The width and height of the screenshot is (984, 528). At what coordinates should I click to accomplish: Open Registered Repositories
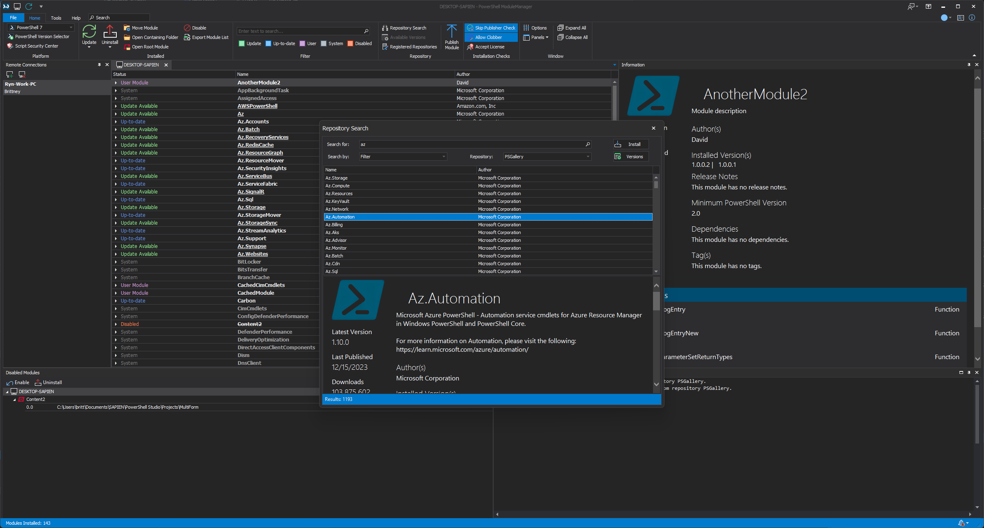[409, 47]
